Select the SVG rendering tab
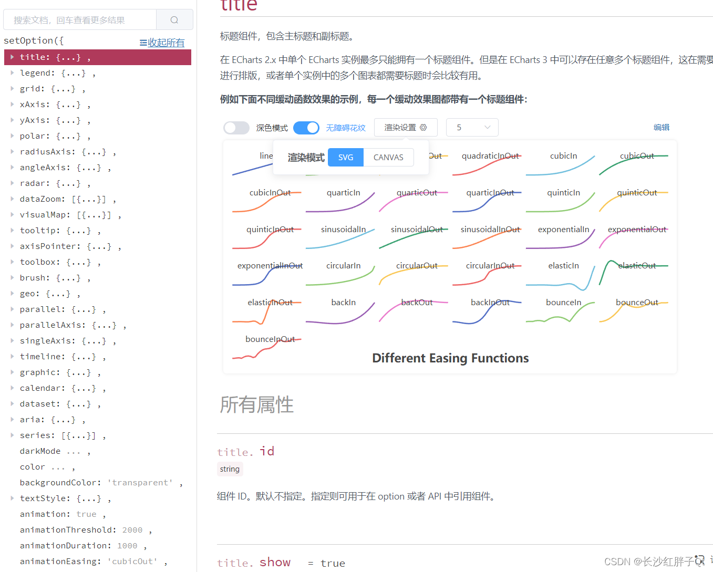 point(345,157)
